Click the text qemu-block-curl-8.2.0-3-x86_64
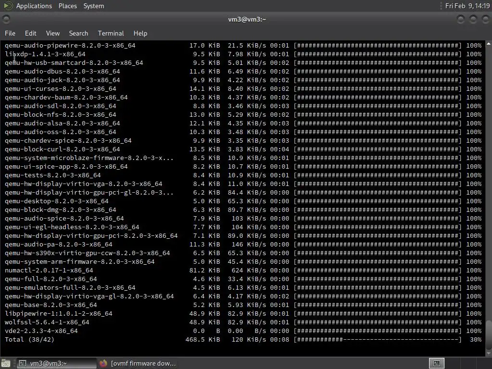Image resolution: width=492 pixels, height=369 pixels. tap(62, 149)
